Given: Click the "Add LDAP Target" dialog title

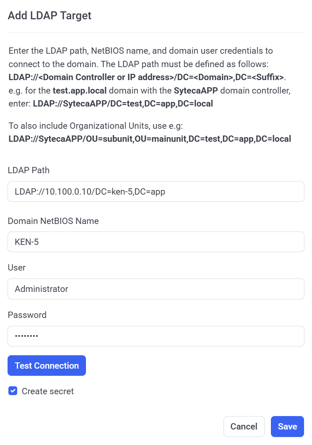Looking at the screenshot, I should 49,16.
